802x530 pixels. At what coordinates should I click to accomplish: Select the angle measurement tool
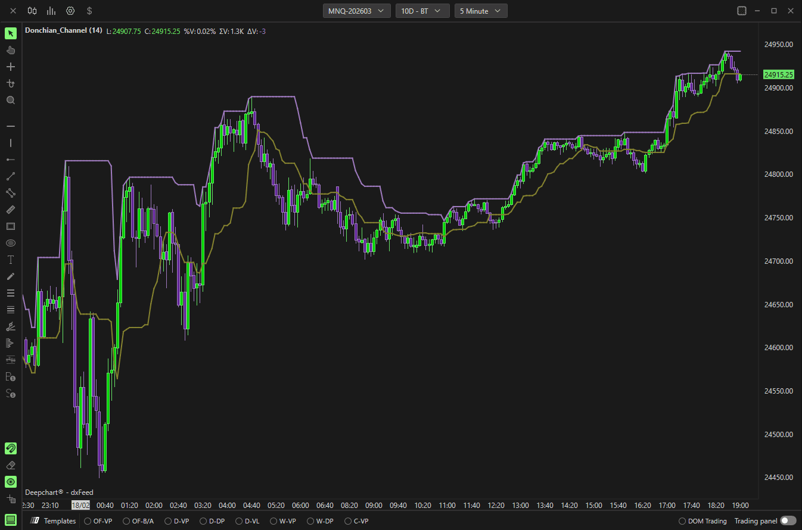[11, 326]
